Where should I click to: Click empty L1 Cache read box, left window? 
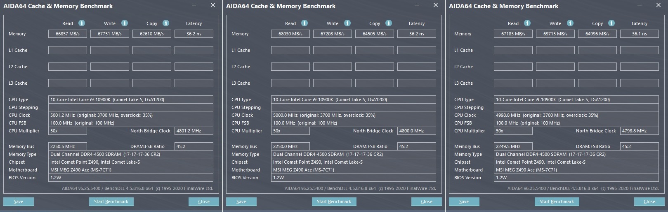point(68,50)
